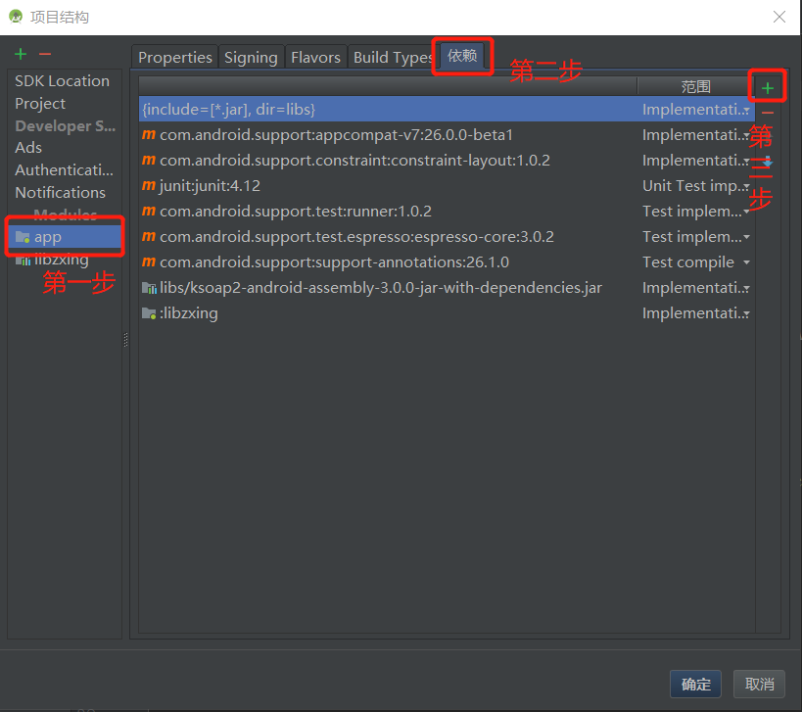Select support-annotations:26.1.0 dependency row
This screenshot has height=712, width=802.
(447, 261)
